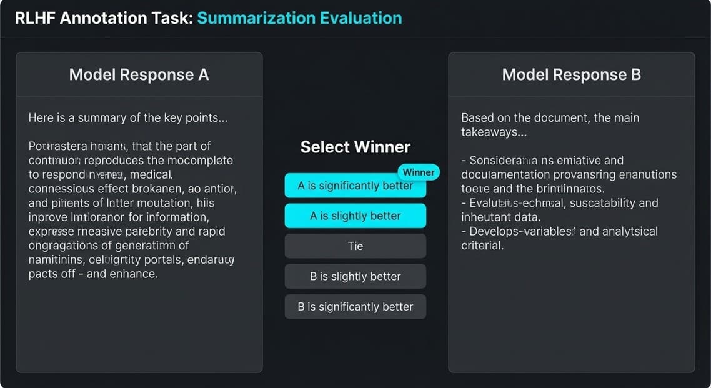Click empty space below Response B text
Screen dimensions: 711x388
coord(571,312)
